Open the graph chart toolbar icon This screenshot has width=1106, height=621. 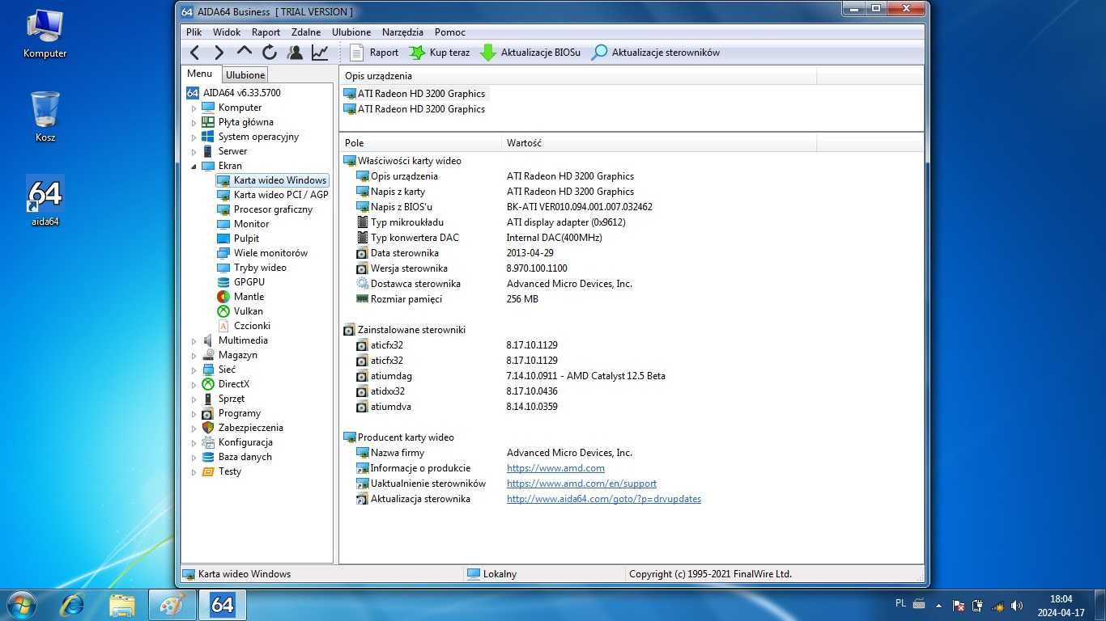[x=320, y=53]
